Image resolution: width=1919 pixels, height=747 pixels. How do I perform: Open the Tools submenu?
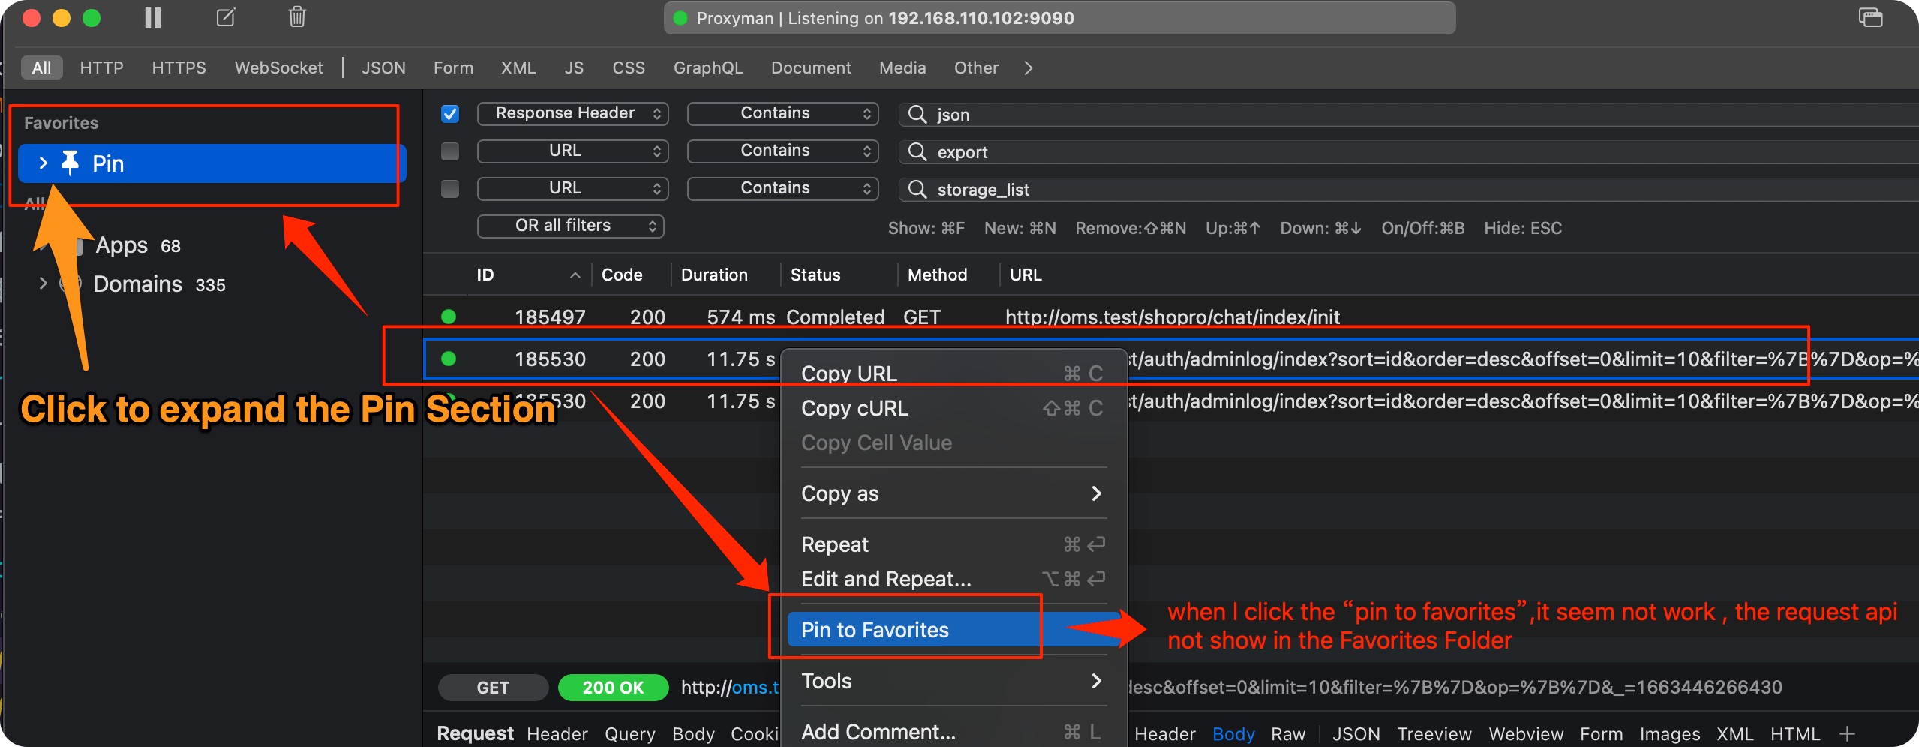(953, 681)
